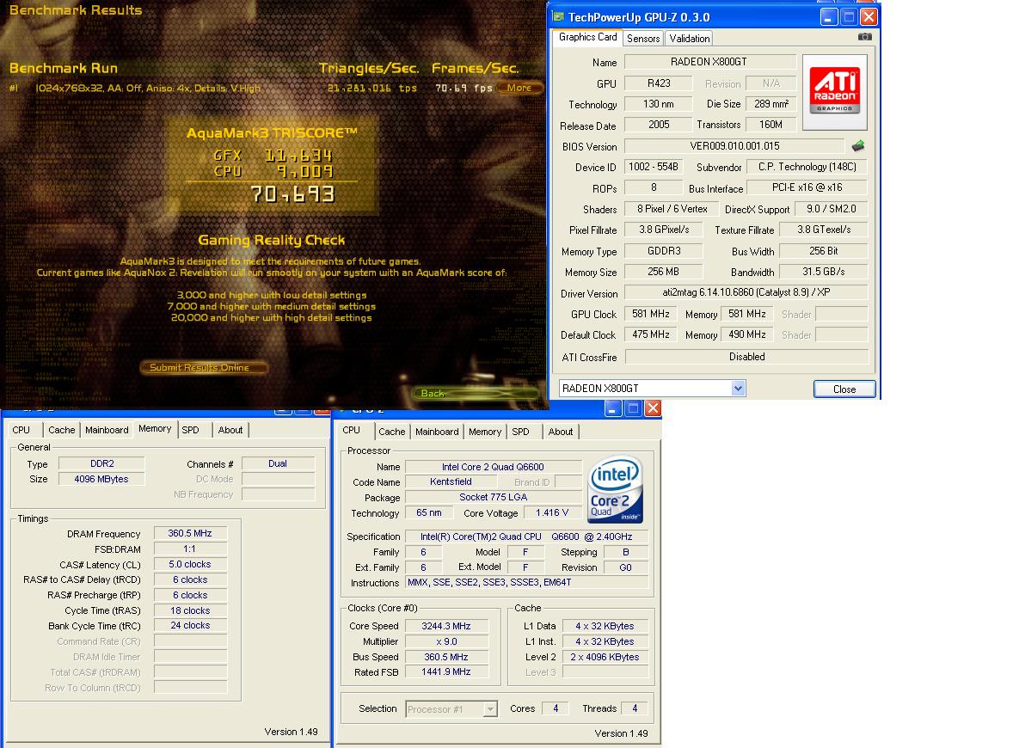Open the Validation tab in GPU-Z
The height and width of the screenshot is (748, 1013).
690,38
